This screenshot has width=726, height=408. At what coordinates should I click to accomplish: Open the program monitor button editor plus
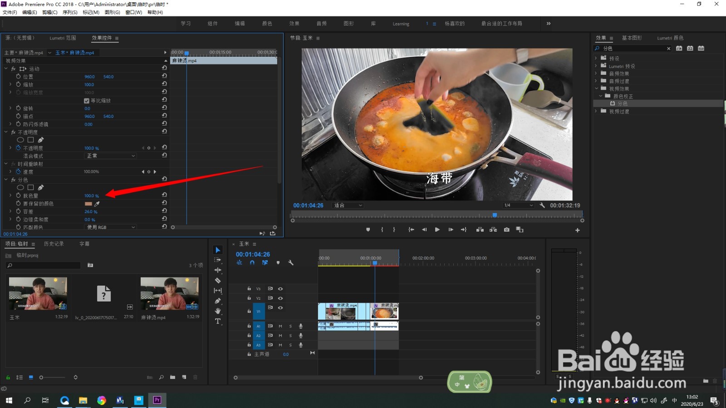click(578, 230)
